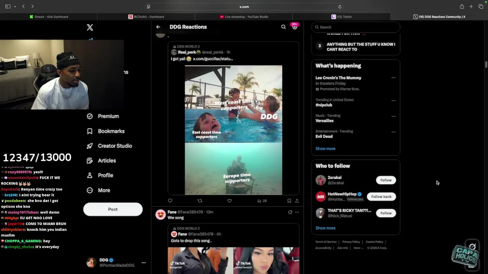Follow THAT'S RICKY TAN account

tap(386, 213)
